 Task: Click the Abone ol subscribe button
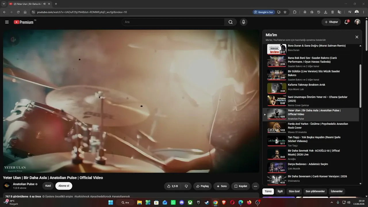pos(64,186)
